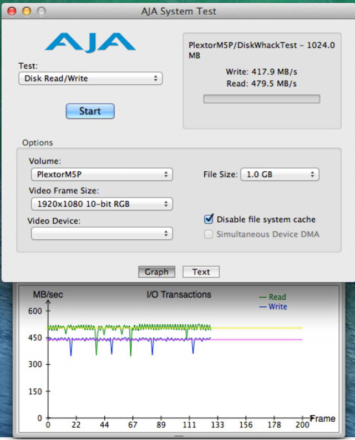Close the AJA System Test window
Viewport: 355px width, 440px height.
pyautogui.click(x=12, y=11)
